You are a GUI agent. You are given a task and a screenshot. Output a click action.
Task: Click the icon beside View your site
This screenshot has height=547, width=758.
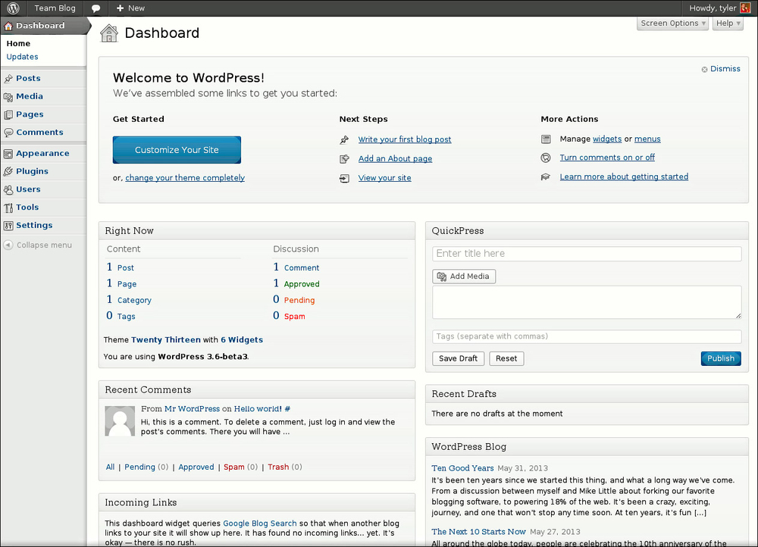click(344, 178)
